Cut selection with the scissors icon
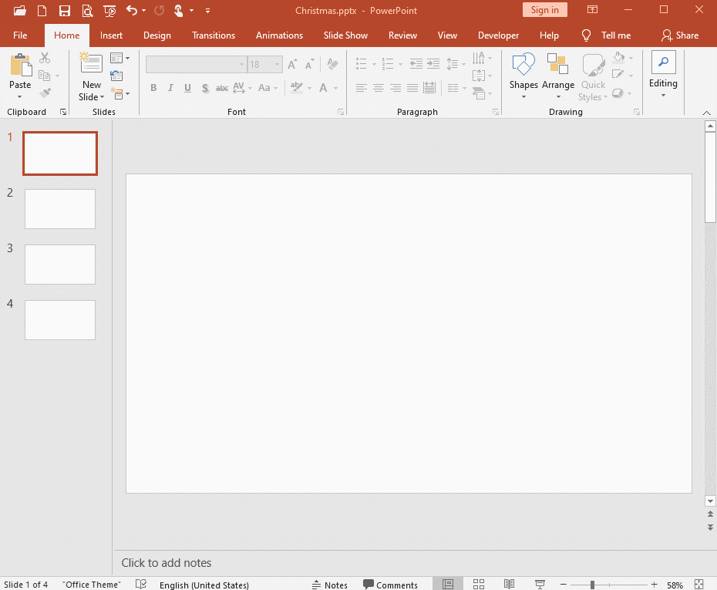The height and width of the screenshot is (590, 717). [45, 58]
